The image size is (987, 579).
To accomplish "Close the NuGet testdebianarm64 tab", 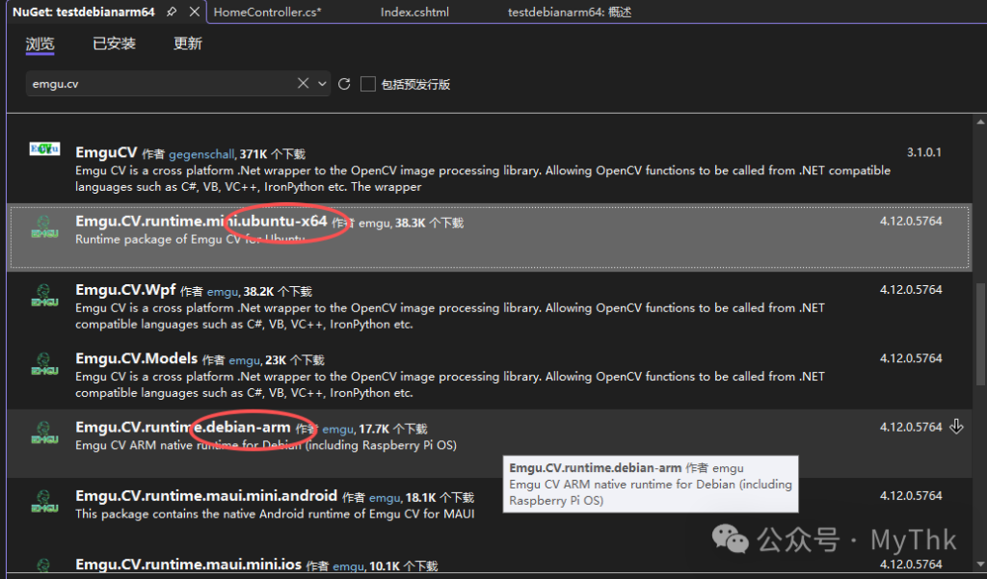I will point(195,12).
